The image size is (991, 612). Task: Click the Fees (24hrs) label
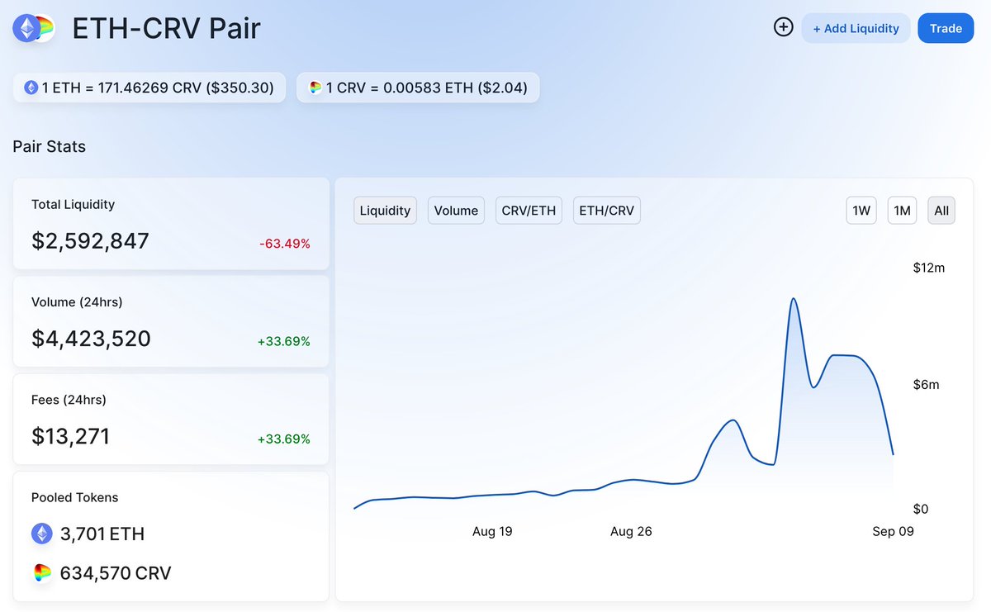pos(69,400)
